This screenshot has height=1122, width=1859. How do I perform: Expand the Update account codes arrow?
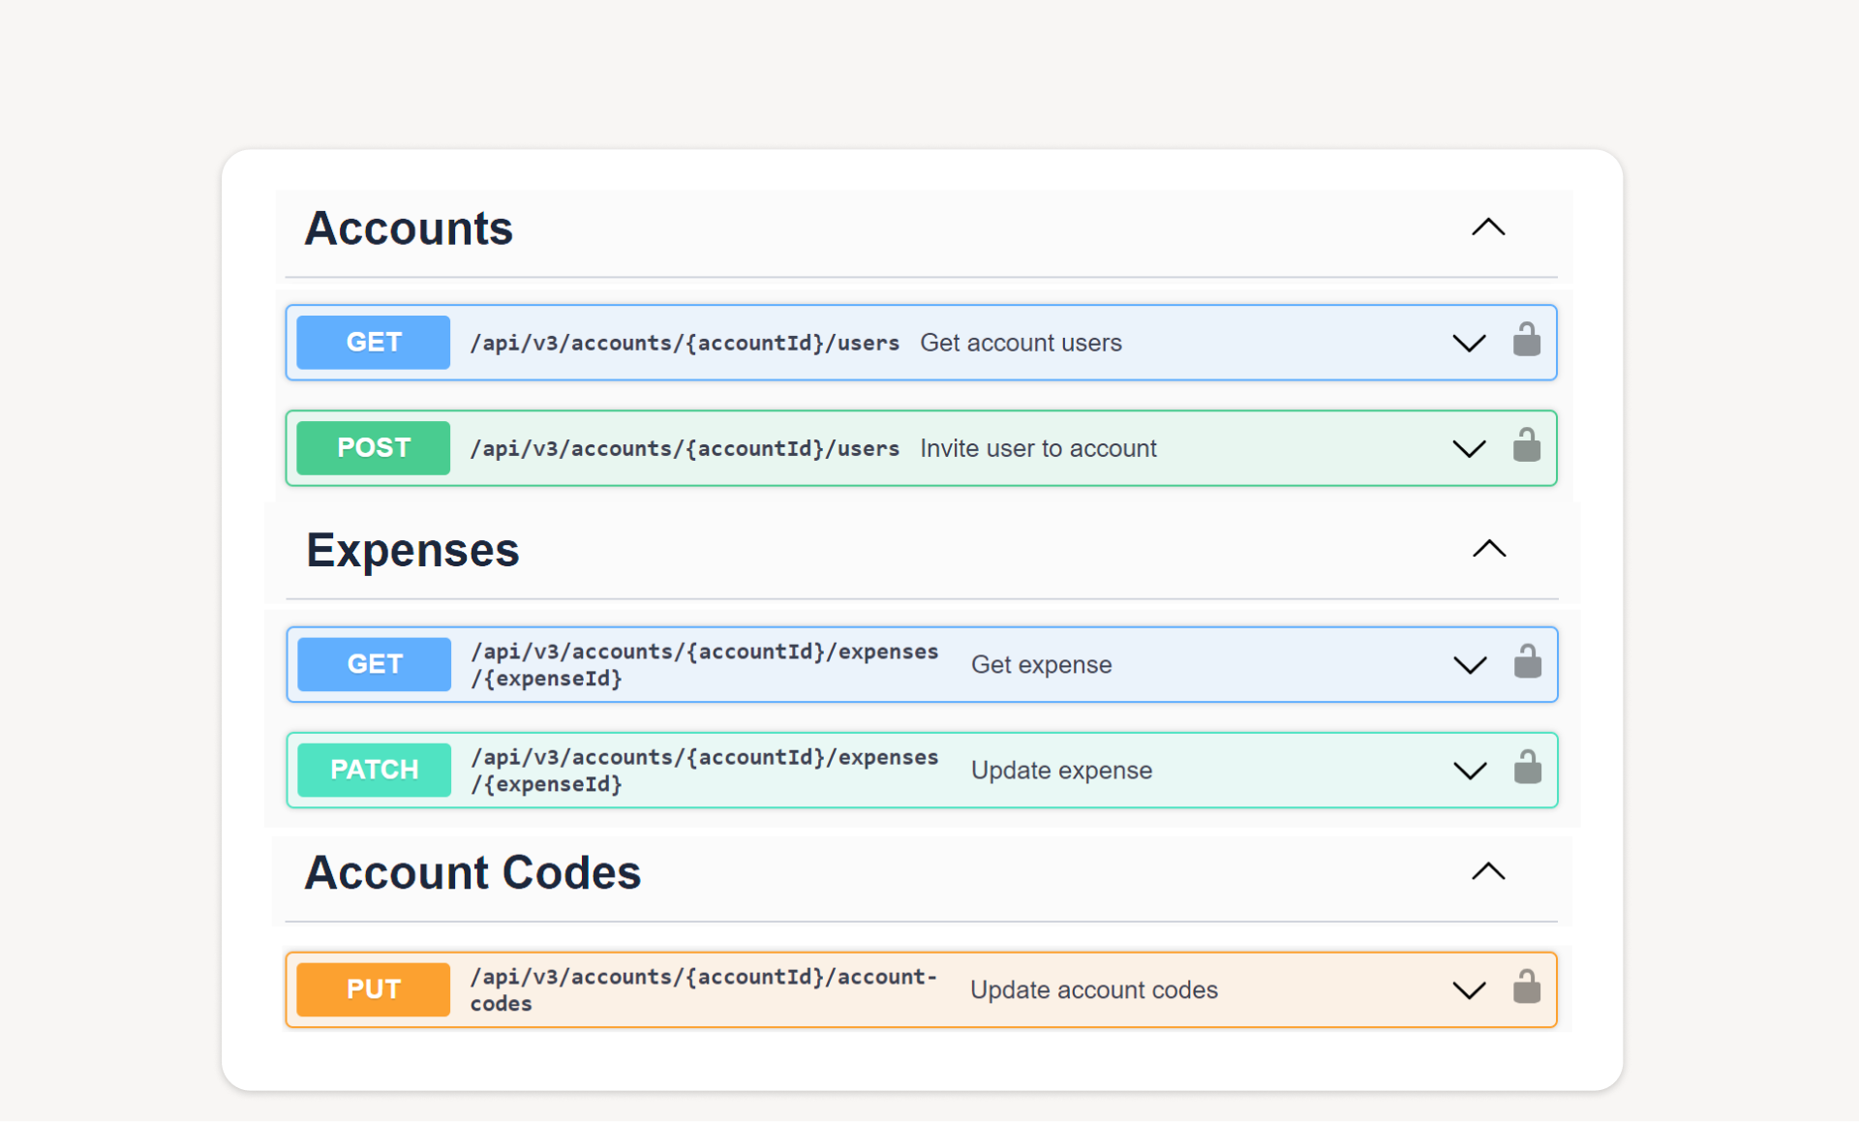(x=1469, y=991)
